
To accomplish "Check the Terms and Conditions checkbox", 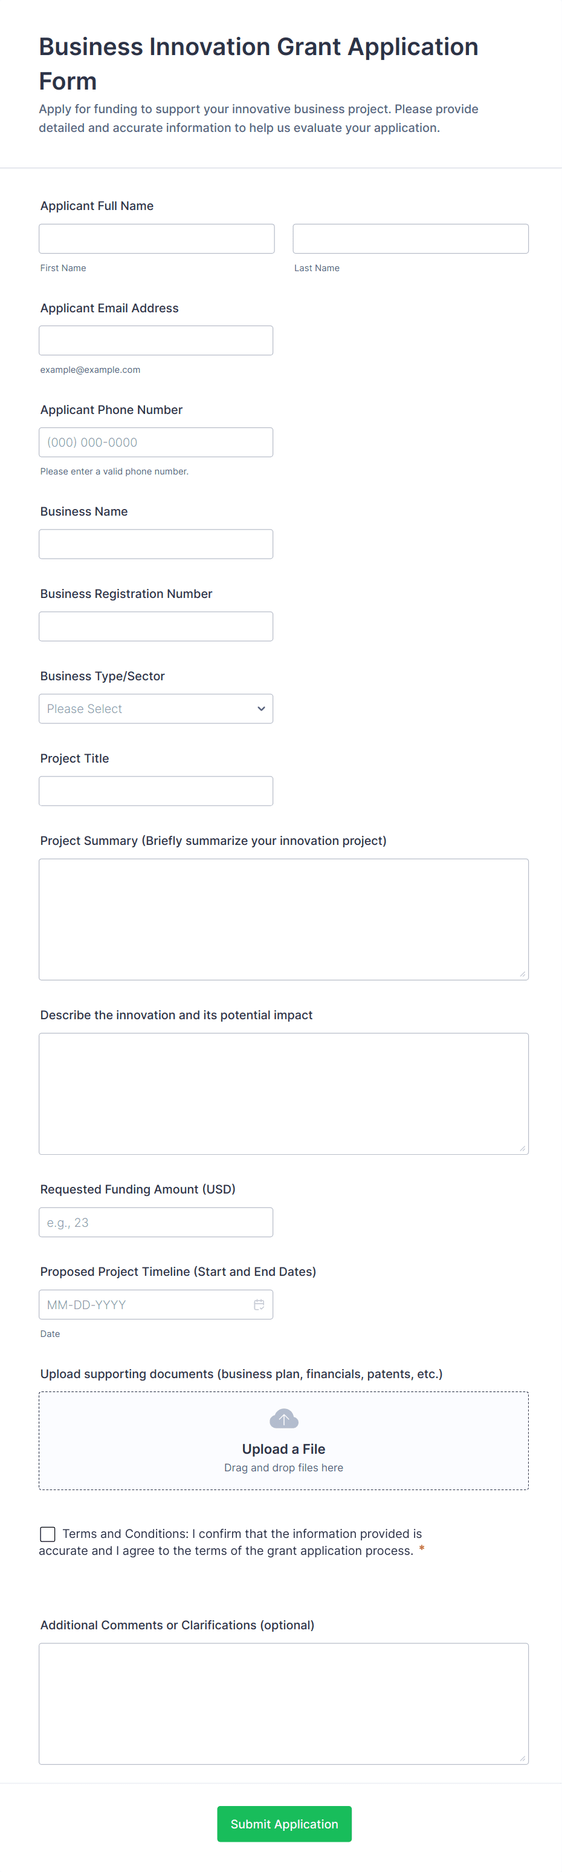I will pos(48,1533).
